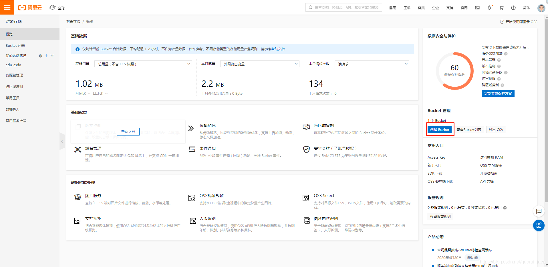Image resolution: width=548 pixels, height=267 pixels.
Task: Switch language with 简体 in top bar
Action: 526,8
